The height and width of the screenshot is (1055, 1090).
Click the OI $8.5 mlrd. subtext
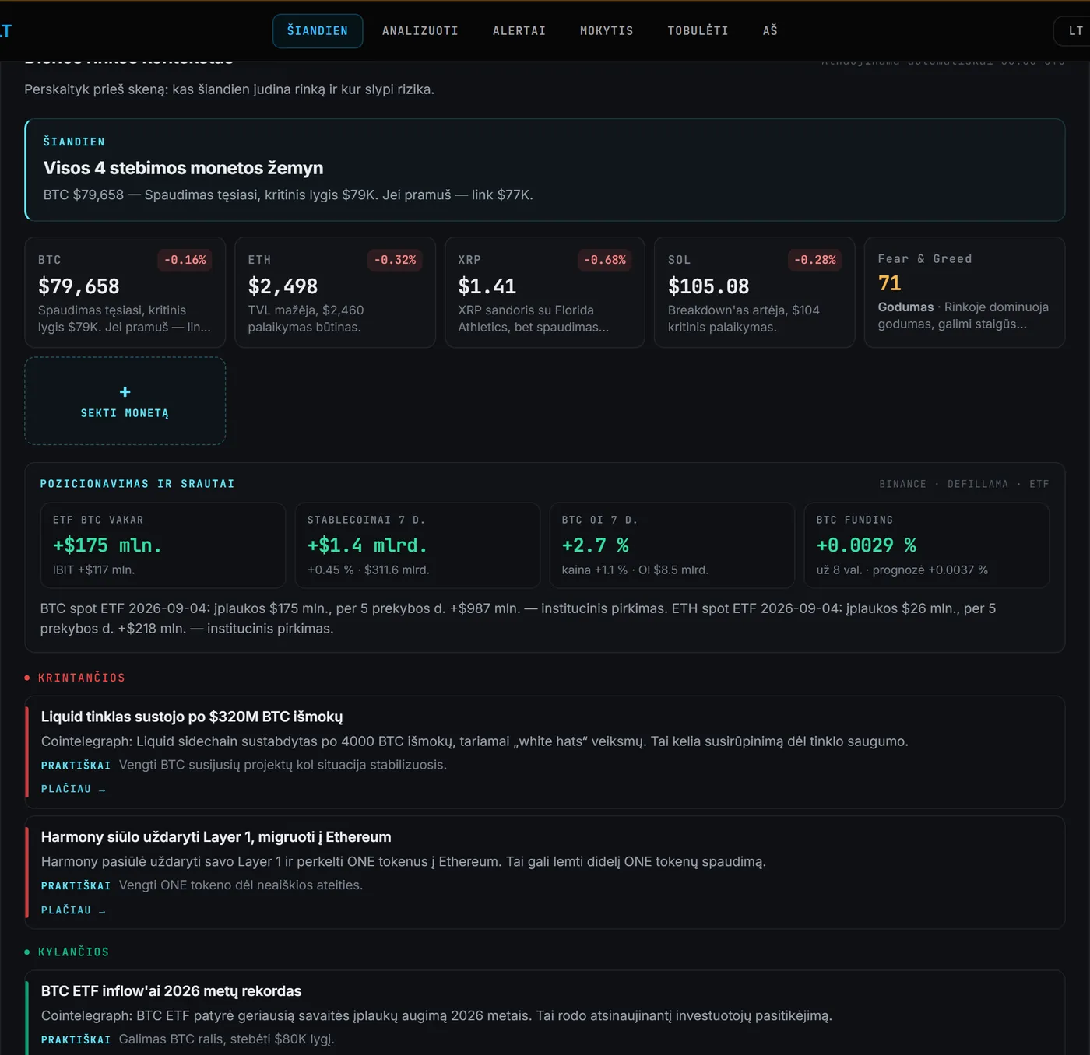(673, 570)
